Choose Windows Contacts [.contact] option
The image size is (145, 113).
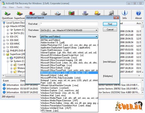click(x=69, y=88)
